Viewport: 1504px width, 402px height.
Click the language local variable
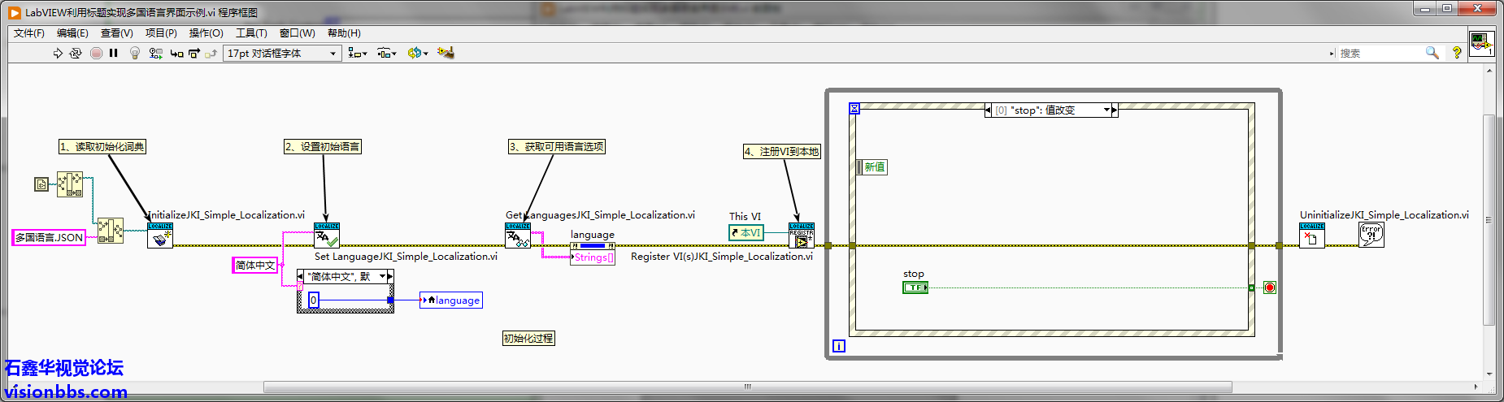(x=451, y=300)
